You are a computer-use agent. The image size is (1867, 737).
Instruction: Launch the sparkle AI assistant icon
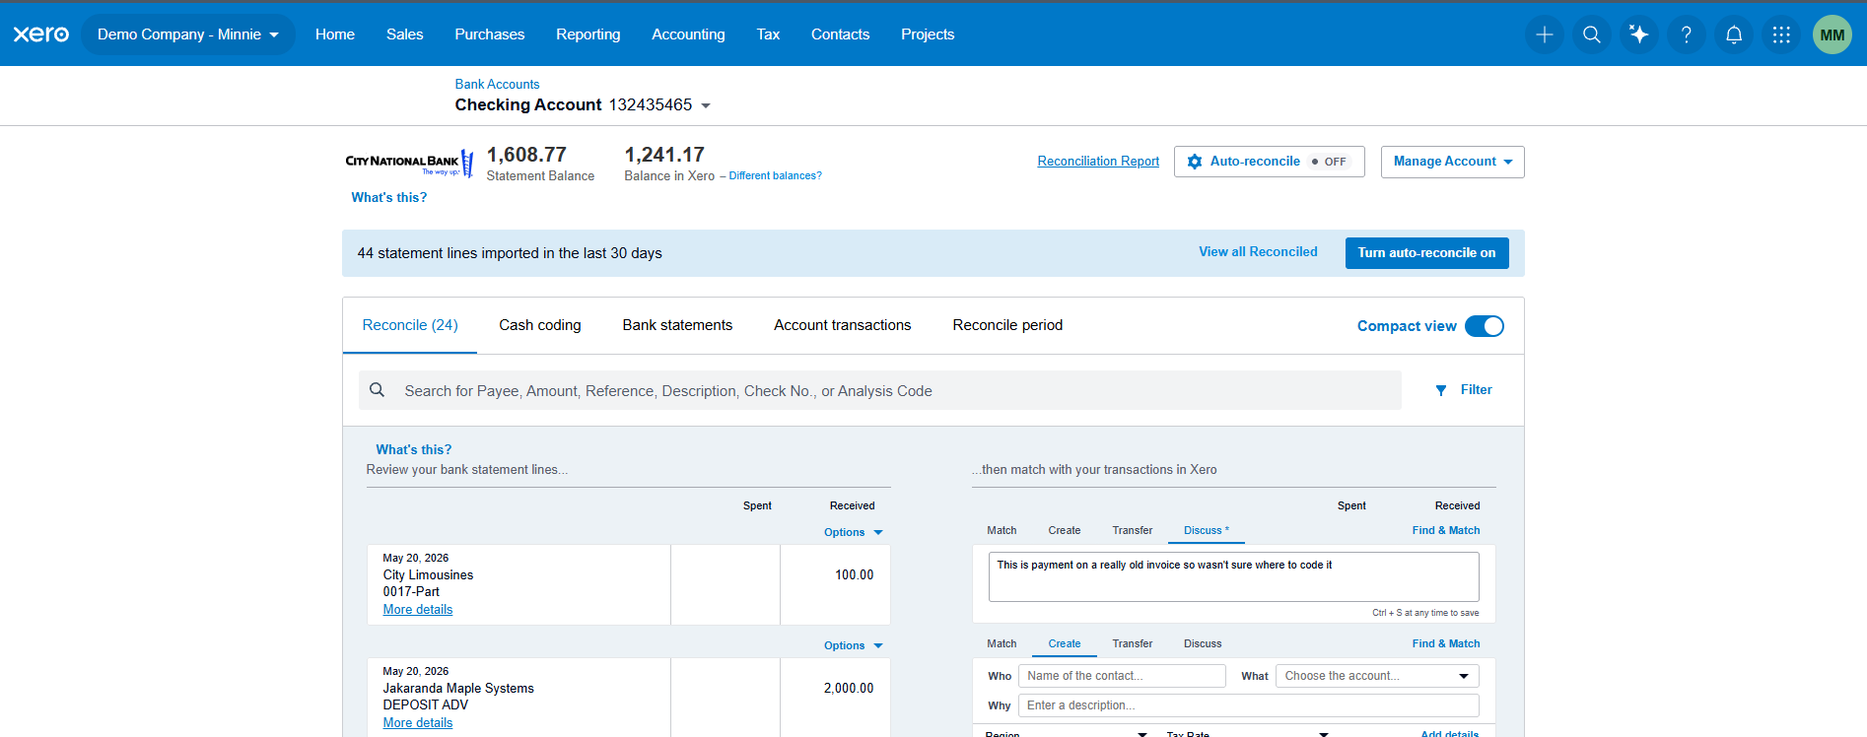coord(1638,34)
